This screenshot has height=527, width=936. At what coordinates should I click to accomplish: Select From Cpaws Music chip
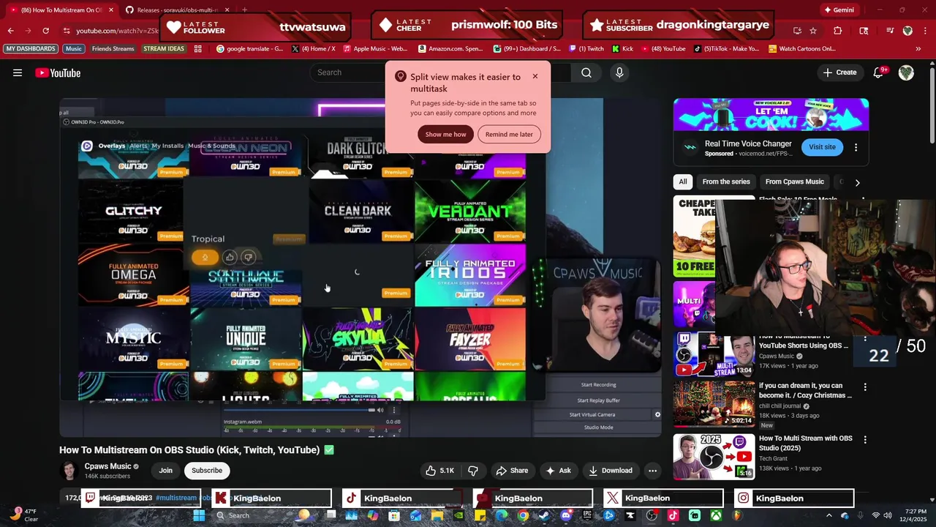point(794,182)
